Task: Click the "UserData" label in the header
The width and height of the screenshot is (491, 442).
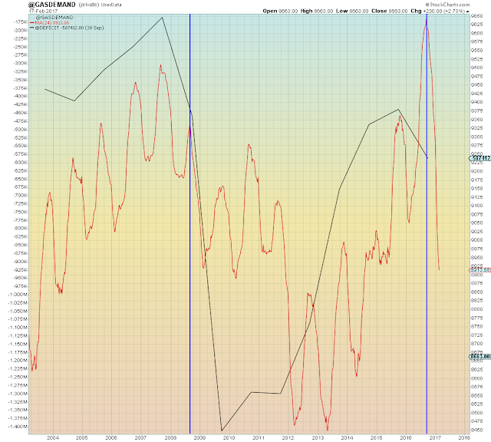Action: [x=111, y=5]
